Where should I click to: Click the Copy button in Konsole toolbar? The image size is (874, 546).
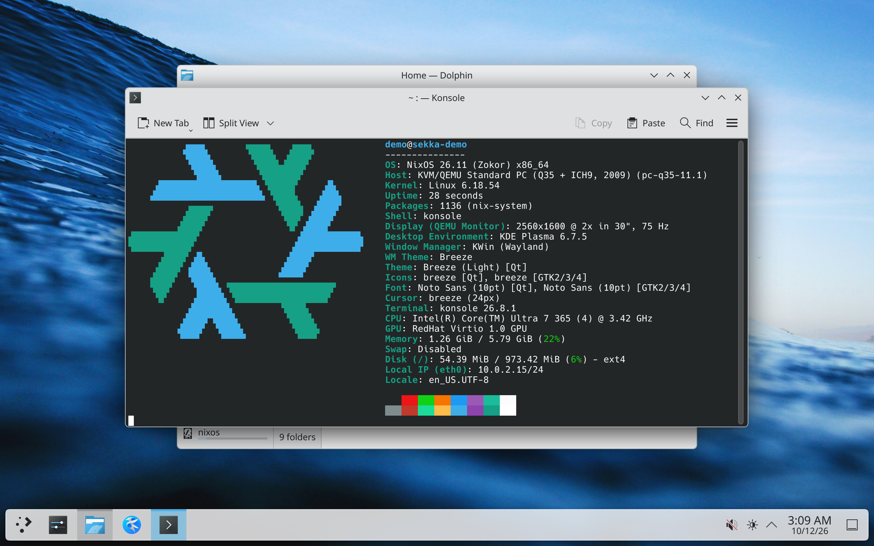pyautogui.click(x=593, y=123)
